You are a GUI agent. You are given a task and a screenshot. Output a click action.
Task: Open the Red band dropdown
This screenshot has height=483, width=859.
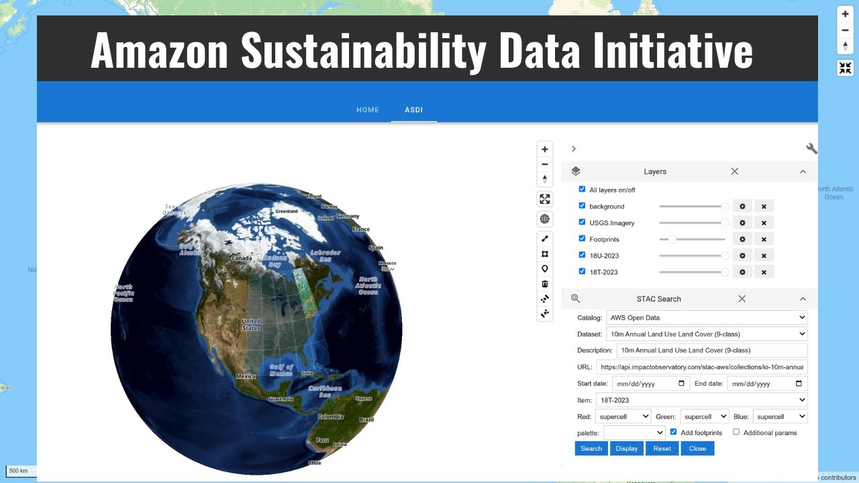click(x=623, y=417)
